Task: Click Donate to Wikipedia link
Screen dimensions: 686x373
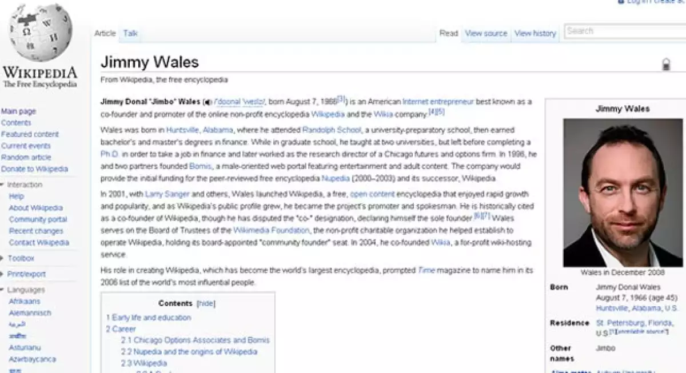Action: click(34, 169)
